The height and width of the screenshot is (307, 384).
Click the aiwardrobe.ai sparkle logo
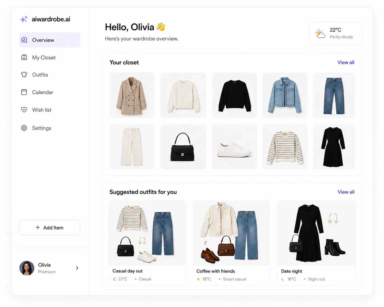click(x=24, y=19)
